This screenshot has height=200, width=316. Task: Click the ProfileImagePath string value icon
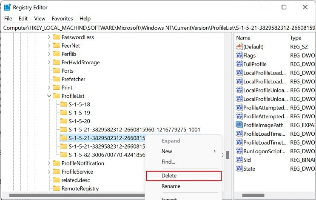point(239,125)
